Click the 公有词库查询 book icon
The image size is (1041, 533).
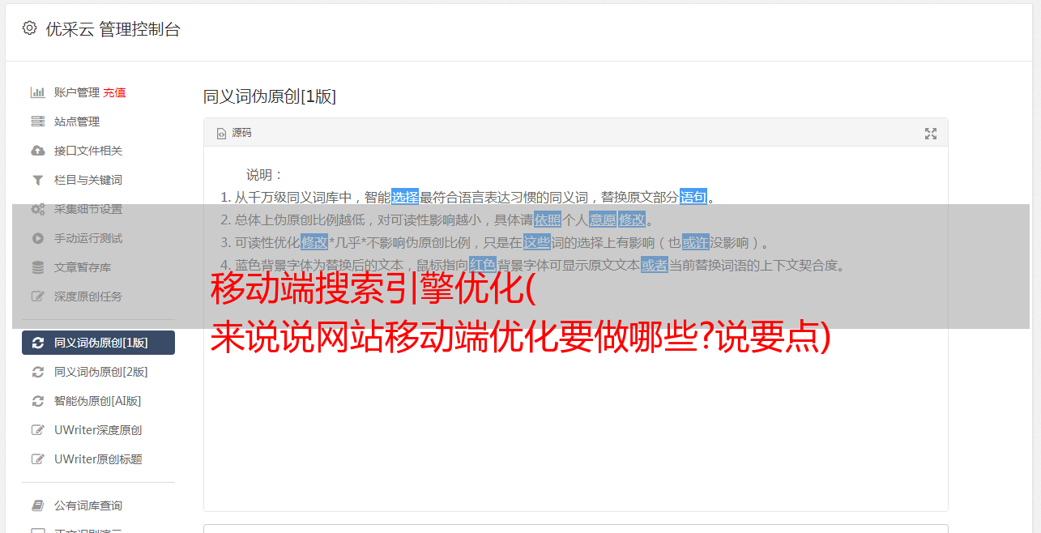pos(37,505)
